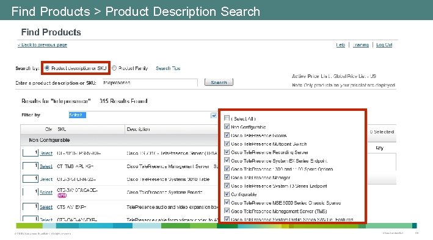Viewport: 433px width, 240px height.
Task: Open the Help link
Action: click(341, 44)
